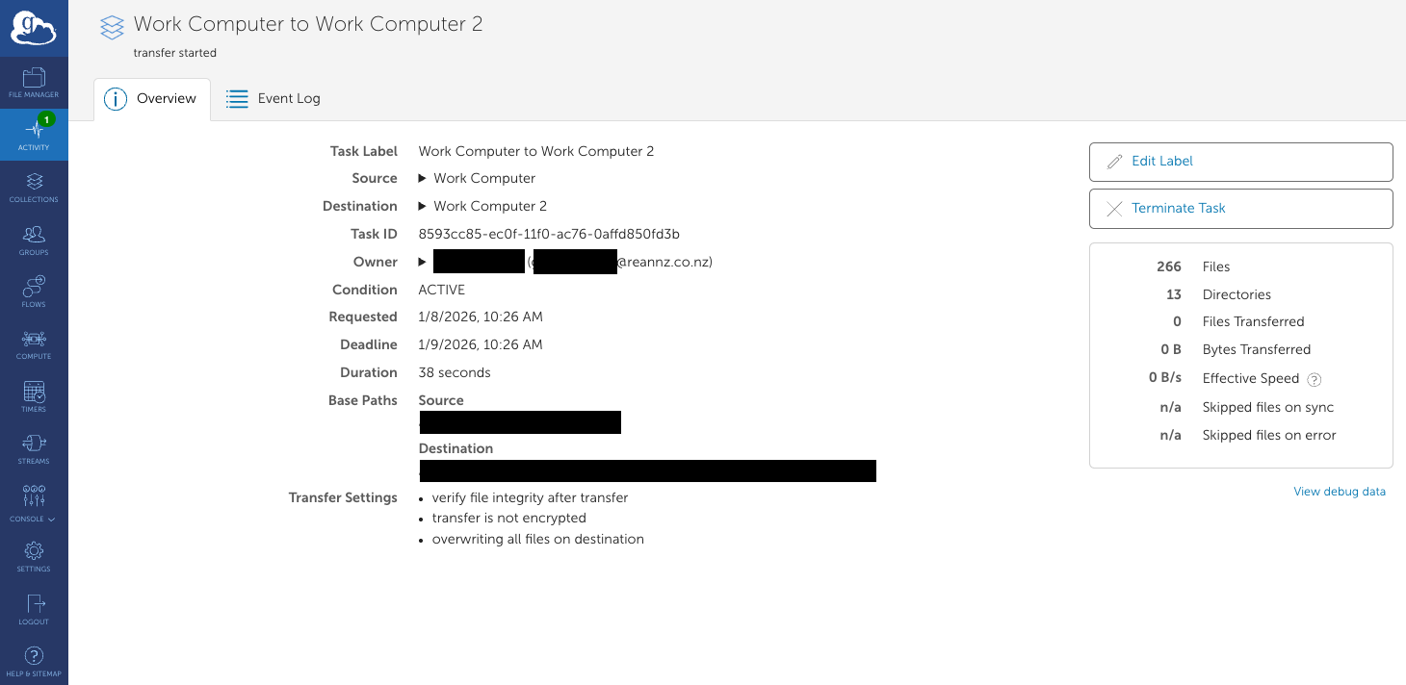Open the View debug data link
1406x685 pixels.
click(x=1340, y=491)
